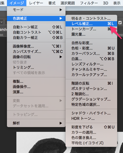Screen dimensions: 123x153
Task: Expand the モード submenu
Action: tap(36, 10)
